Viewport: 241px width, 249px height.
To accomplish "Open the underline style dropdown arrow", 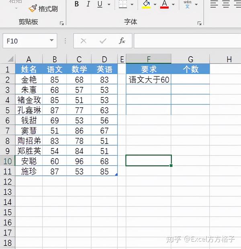I will tap(109, 4).
